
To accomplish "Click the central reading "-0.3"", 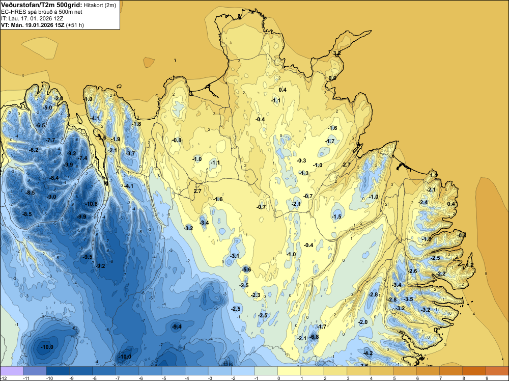I will pos(301,161).
